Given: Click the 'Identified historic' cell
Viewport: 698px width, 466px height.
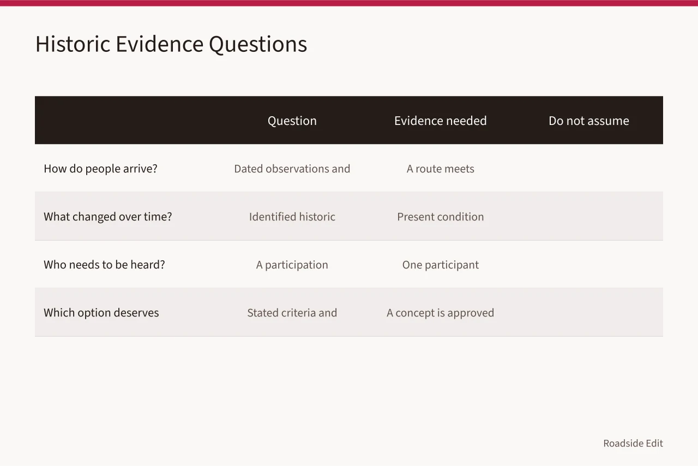Looking at the screenshot, I should click(292, 217).
